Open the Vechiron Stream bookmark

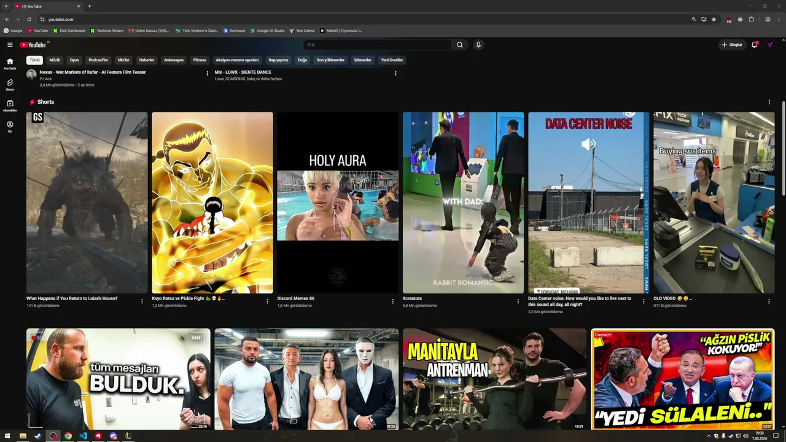click(x=107, y=31)
